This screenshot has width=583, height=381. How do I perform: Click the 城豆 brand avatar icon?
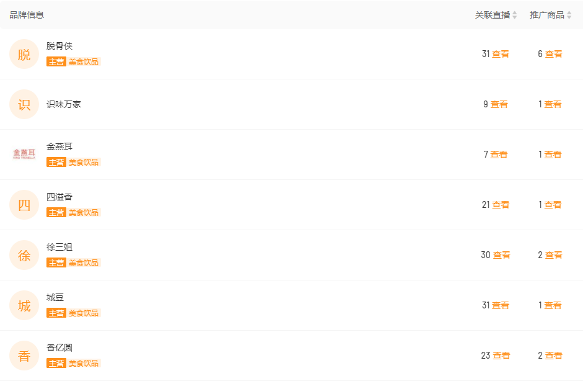point(24,305)
